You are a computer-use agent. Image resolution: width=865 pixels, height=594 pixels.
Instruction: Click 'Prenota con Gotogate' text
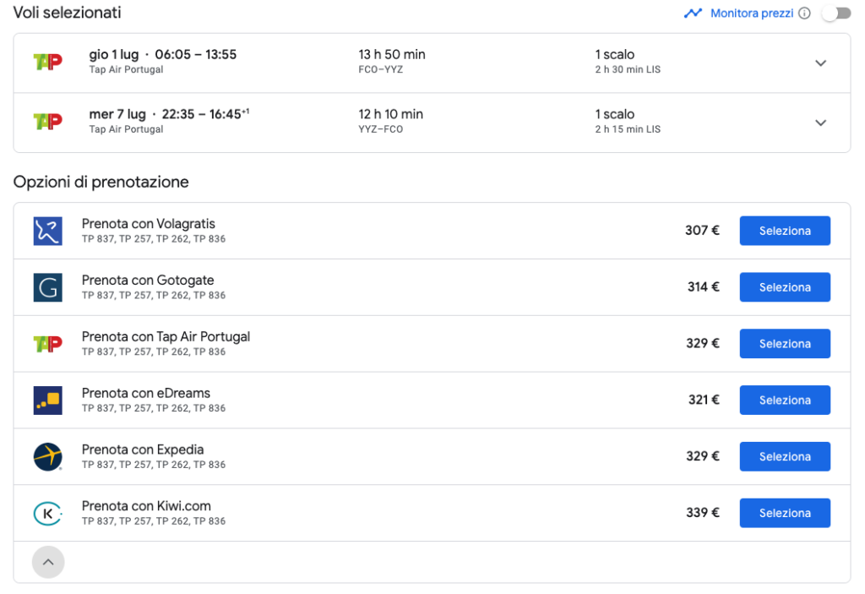(x=148, y=280)
